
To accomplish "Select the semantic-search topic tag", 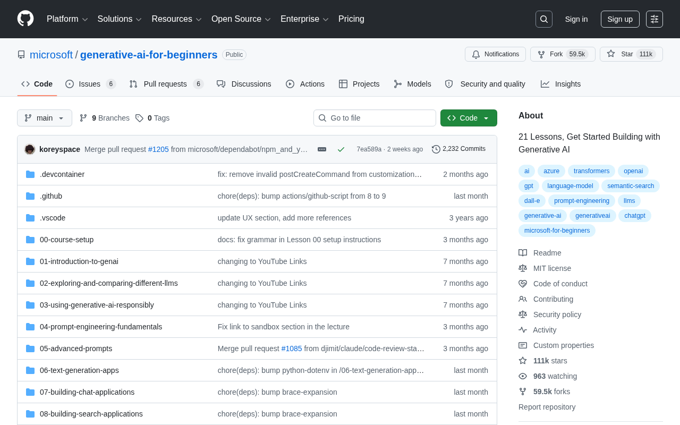I will (x=631, y=186).
